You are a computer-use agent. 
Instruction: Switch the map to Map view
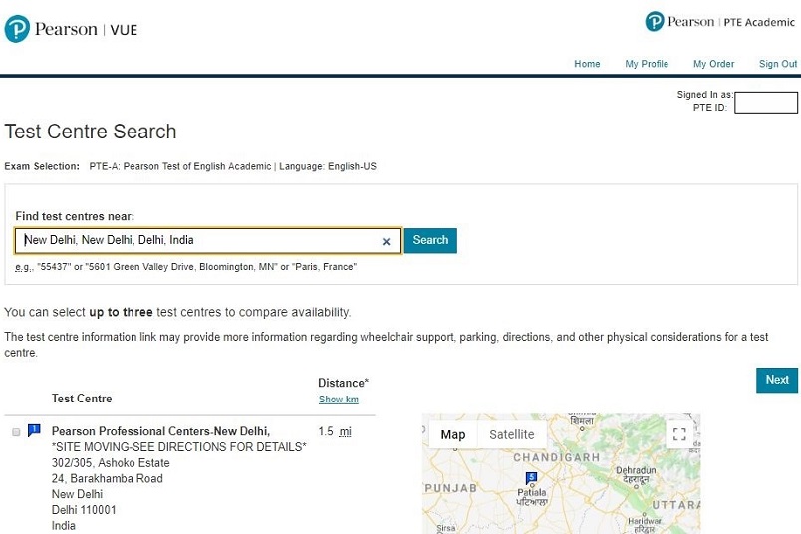[453, 434]
